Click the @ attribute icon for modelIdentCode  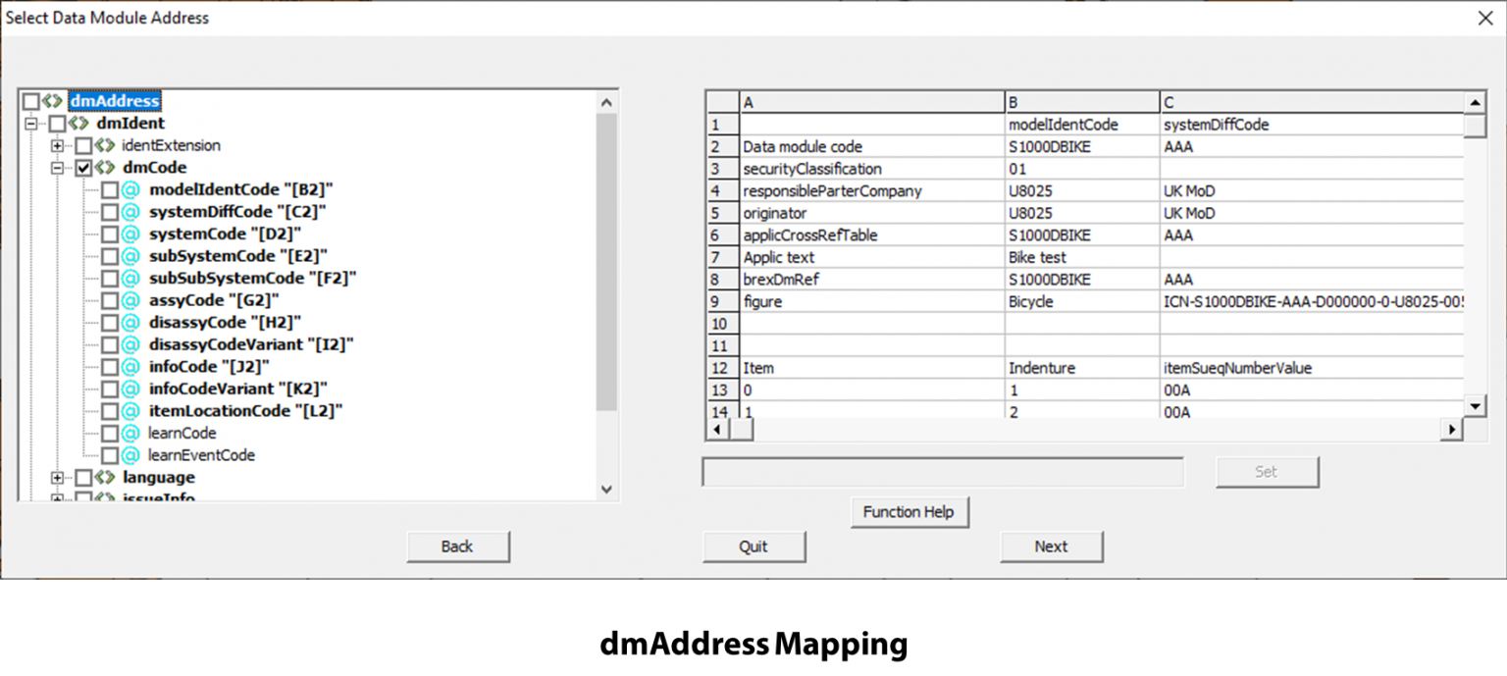click(130, 189)
